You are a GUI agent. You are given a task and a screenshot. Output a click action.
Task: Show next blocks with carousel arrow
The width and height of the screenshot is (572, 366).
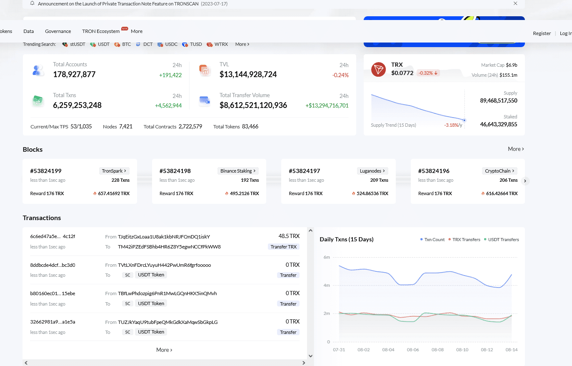pyautogui.click(x=525, y=181)
